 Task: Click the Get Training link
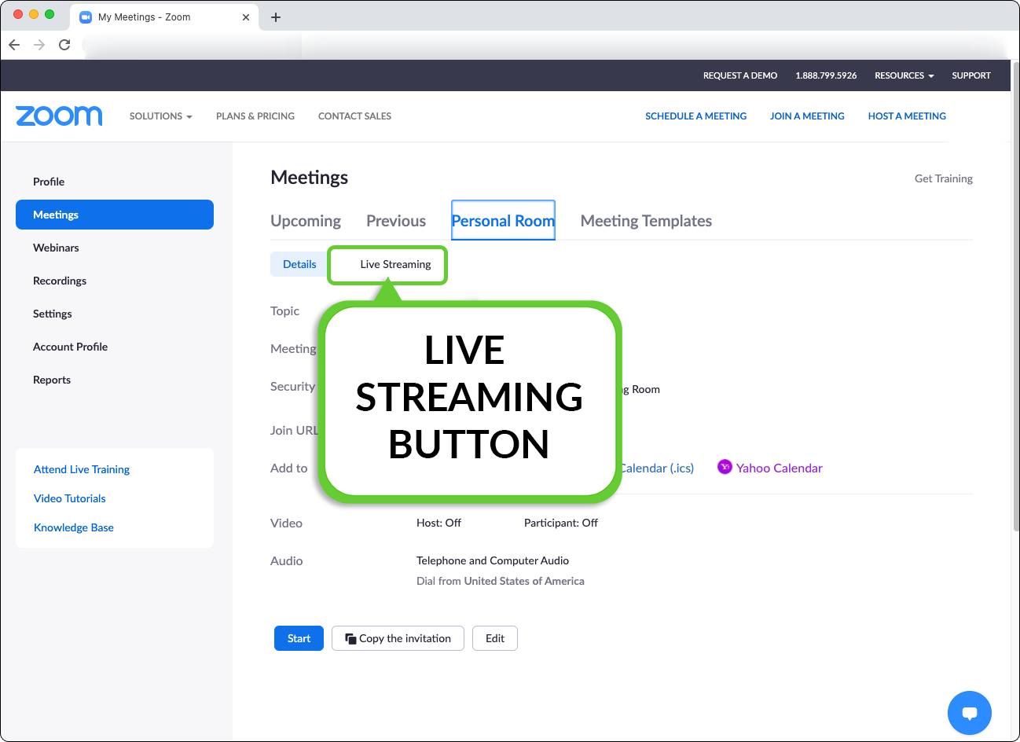pyautogui.click(x=944, y=178)
